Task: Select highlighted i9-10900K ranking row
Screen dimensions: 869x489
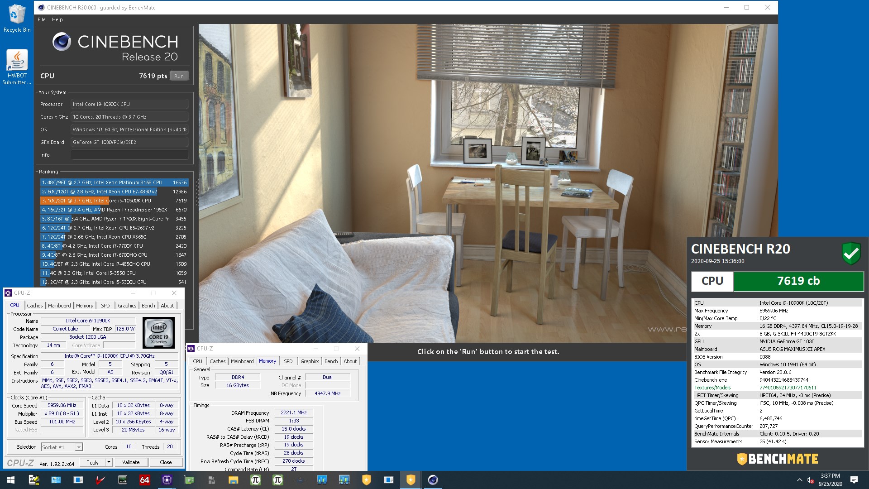Action: click(114, 201)
